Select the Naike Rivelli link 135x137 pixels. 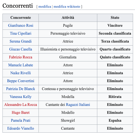(20, 73)
